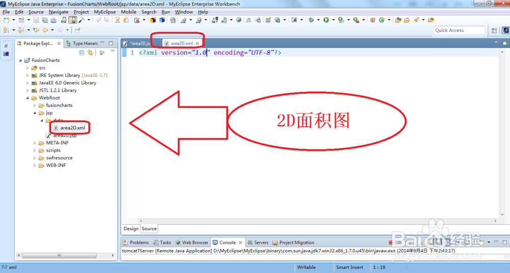This screenshot has height=273, width=510.
Task: Expand the fusioncharts folder
Action: pos(35,105)
